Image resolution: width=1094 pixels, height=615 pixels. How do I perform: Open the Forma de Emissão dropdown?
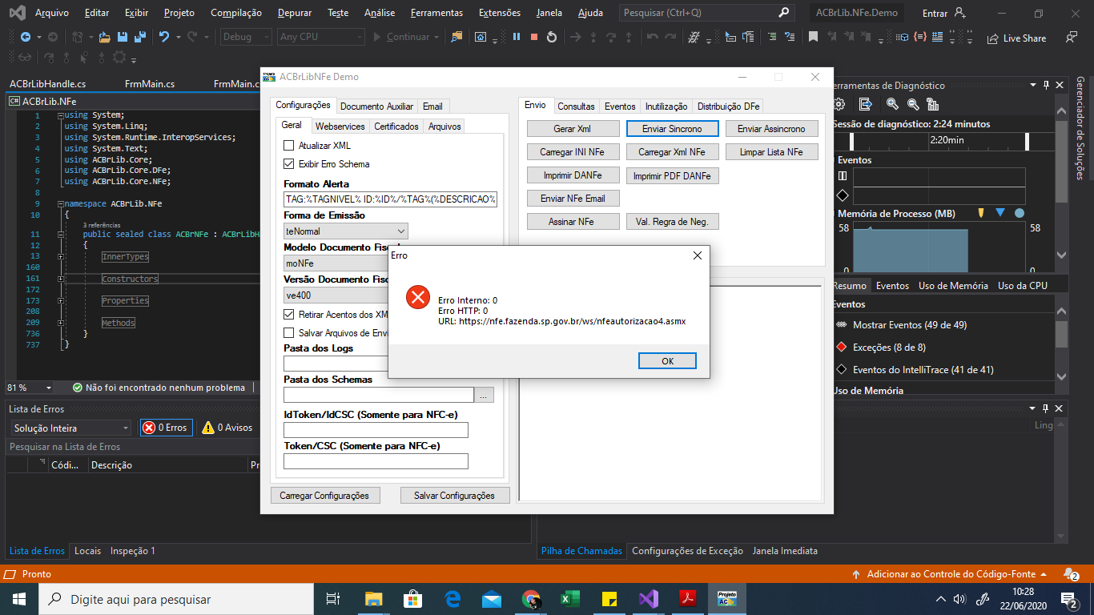point(346,231)
